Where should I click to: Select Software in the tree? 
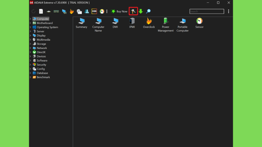[40, 60]
